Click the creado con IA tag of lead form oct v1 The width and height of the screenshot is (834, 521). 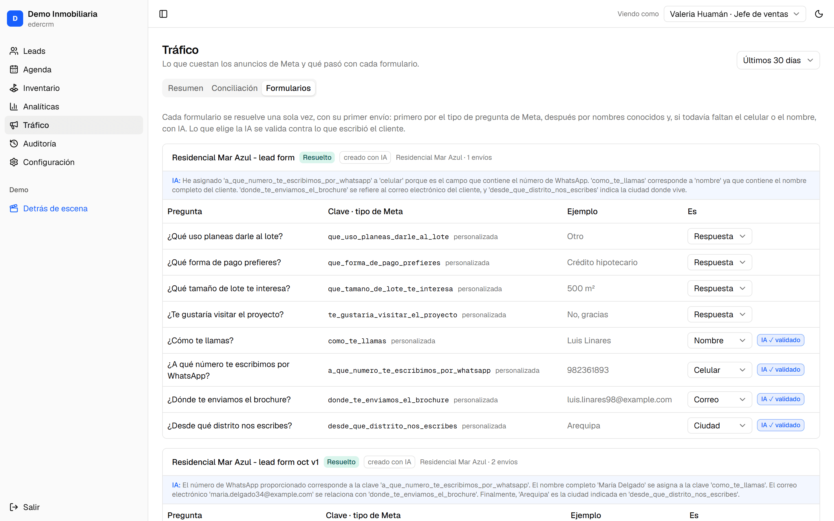[x=389, y=462]
